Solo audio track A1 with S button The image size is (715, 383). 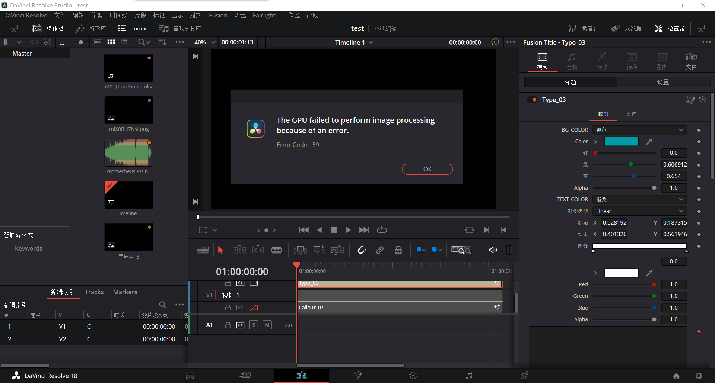254,325
